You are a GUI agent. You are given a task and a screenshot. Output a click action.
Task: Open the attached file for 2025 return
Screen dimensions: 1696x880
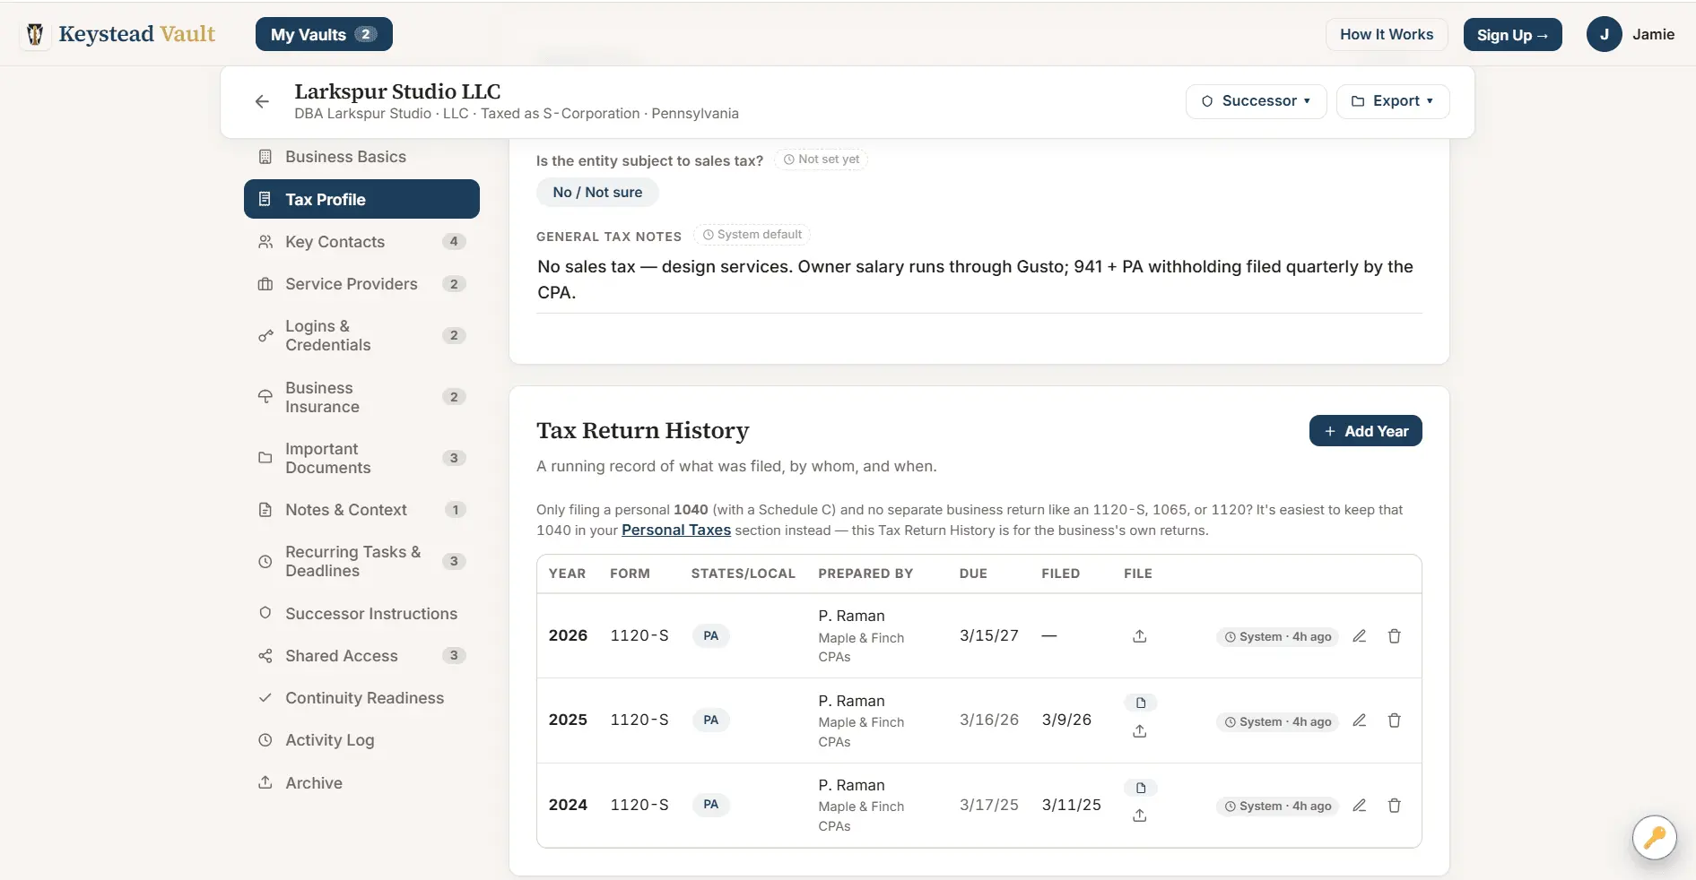pos(1141,703)
